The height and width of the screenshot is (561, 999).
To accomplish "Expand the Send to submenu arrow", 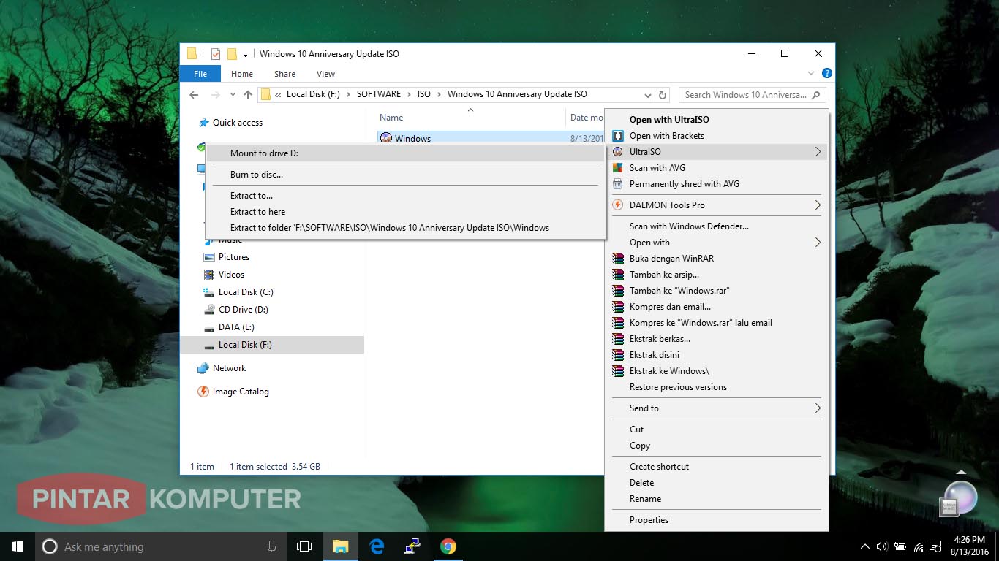I will (818, 408).
